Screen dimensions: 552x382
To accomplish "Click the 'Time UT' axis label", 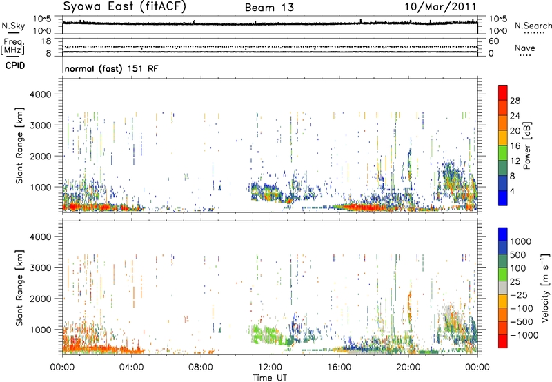I will (x=270, y=378).
